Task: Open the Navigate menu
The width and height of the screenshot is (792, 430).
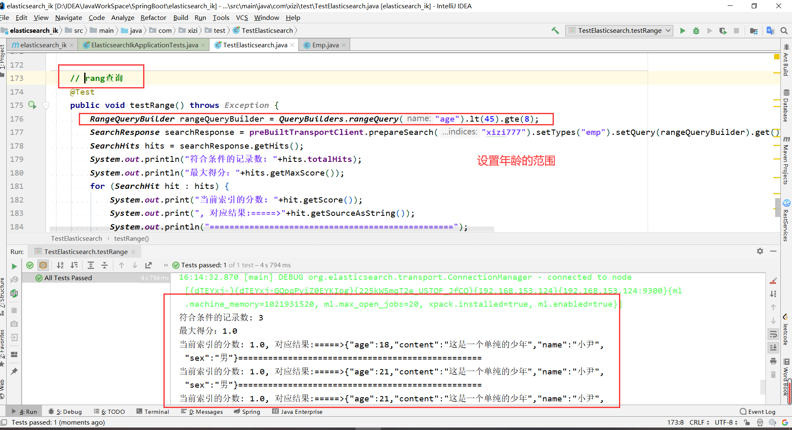Action: pos(68,18)
